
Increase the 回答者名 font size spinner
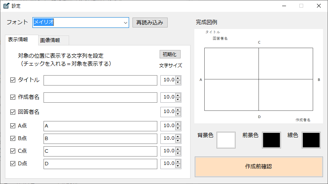coord(178,110)
